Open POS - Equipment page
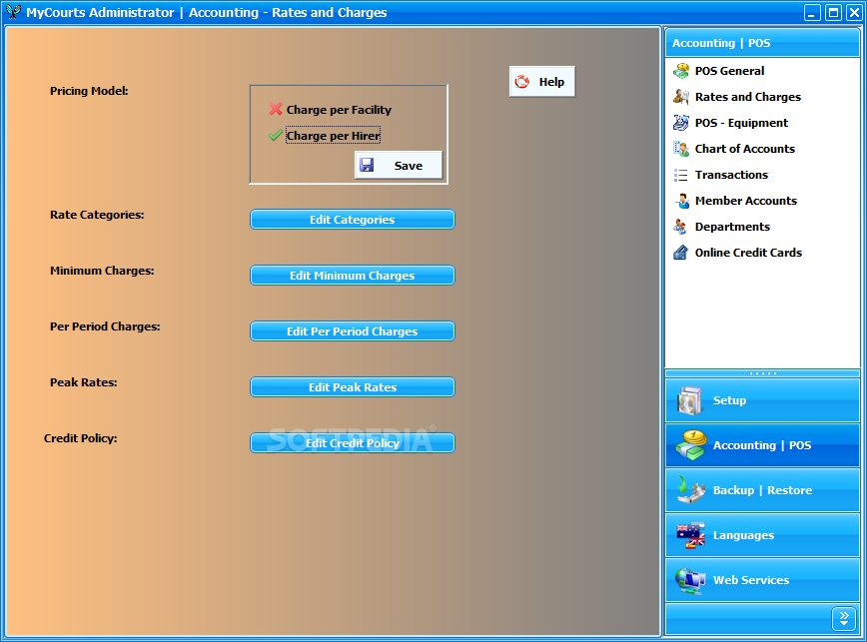The width and height of the screenshot is (867, 642). pos(741,123)
